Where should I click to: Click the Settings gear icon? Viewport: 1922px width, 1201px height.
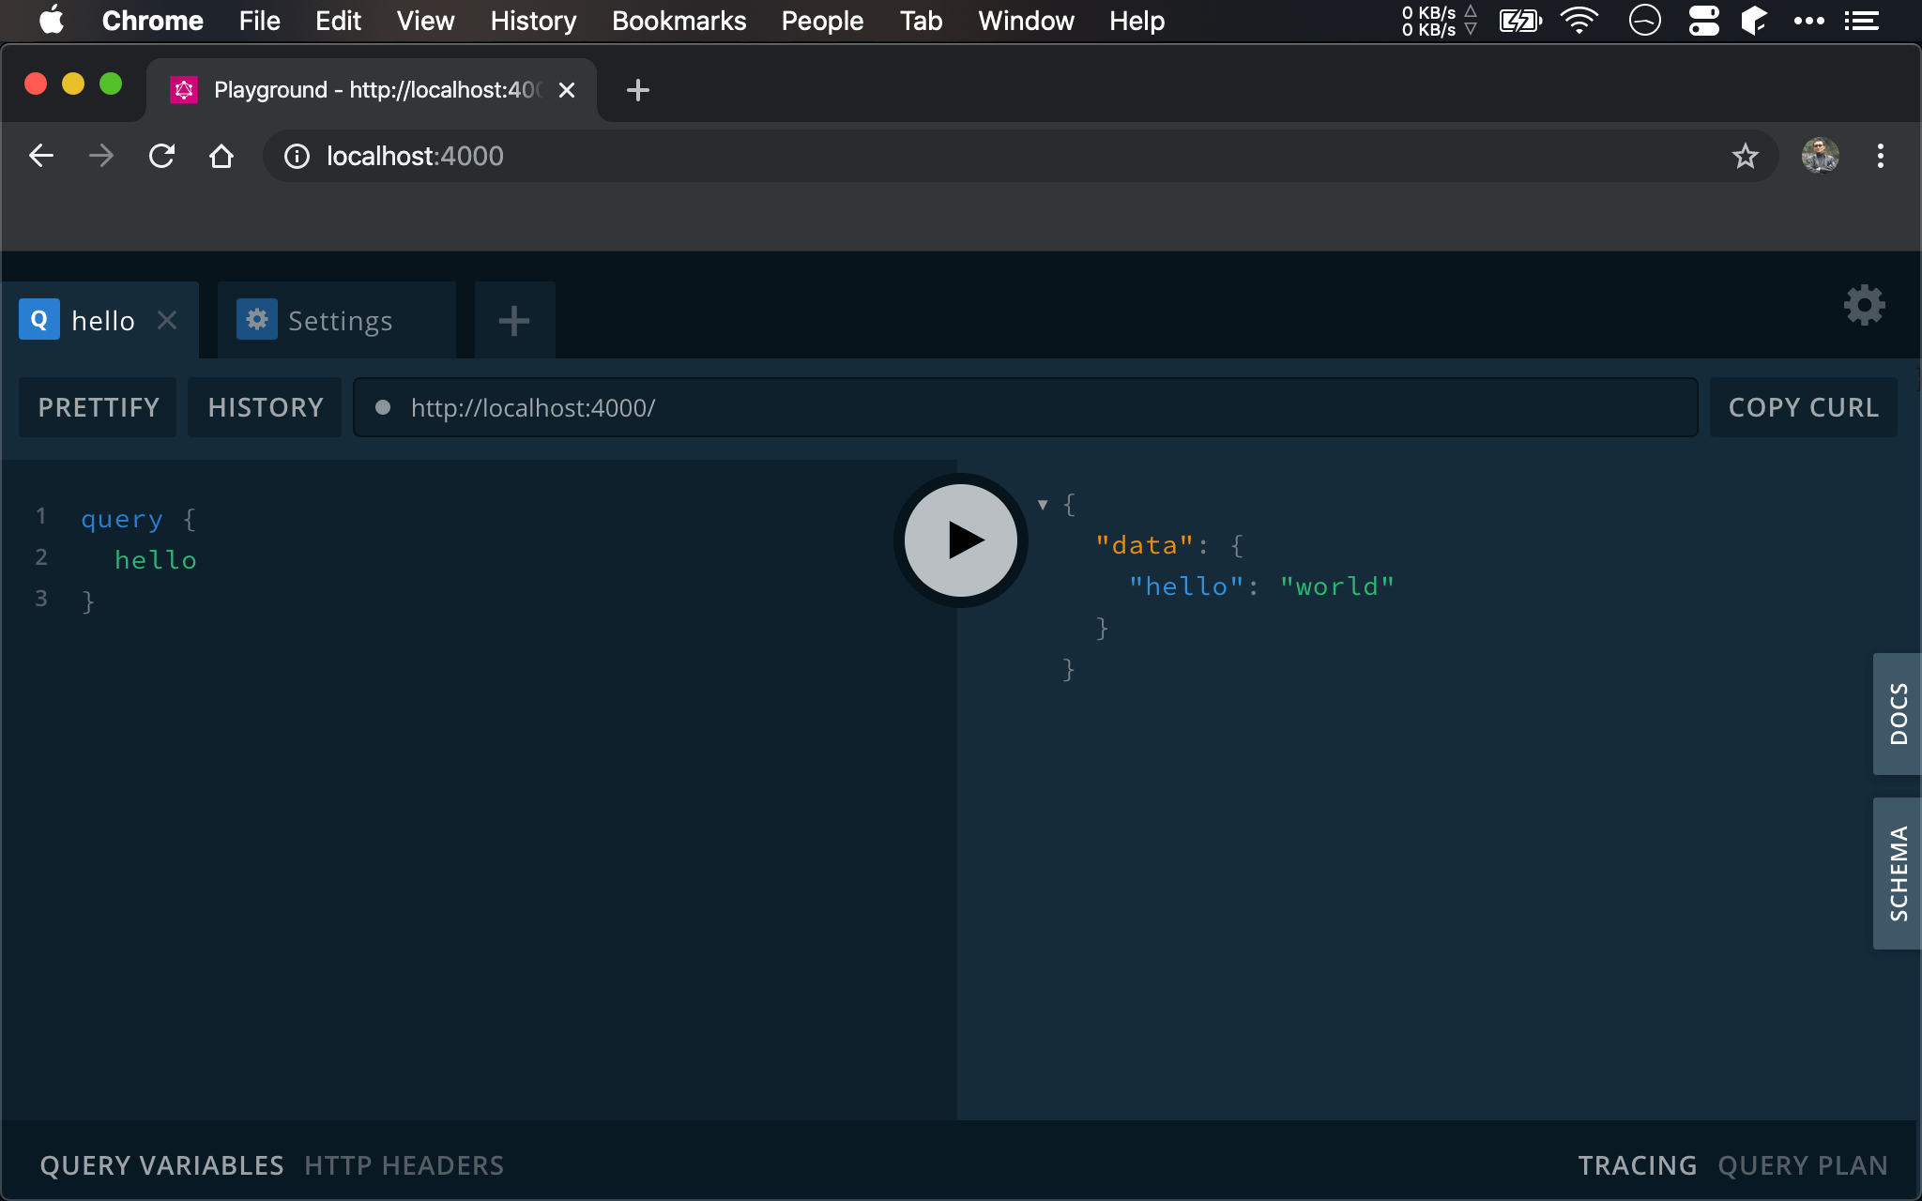[x=1864, y=304]
